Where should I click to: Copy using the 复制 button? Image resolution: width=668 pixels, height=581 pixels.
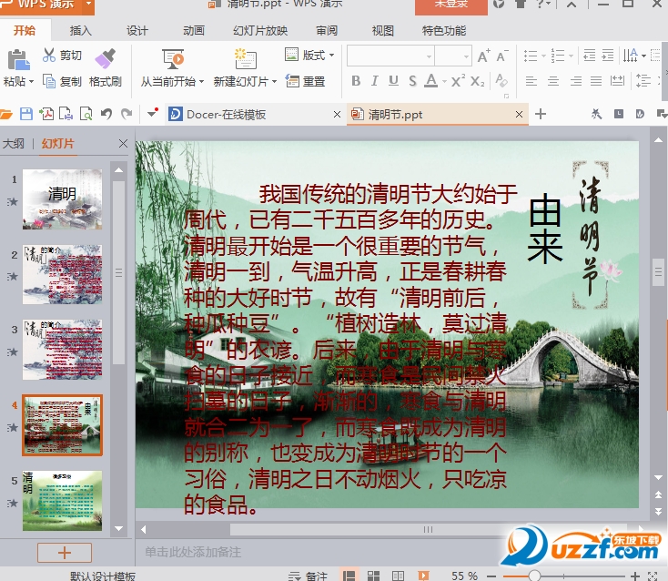pyautogui.click(x=62, y=81)
